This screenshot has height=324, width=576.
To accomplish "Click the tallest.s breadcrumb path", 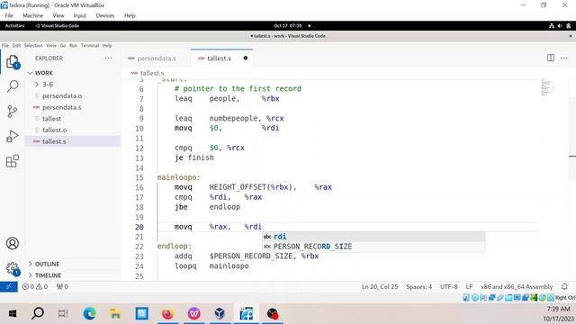I will [152, 73].
